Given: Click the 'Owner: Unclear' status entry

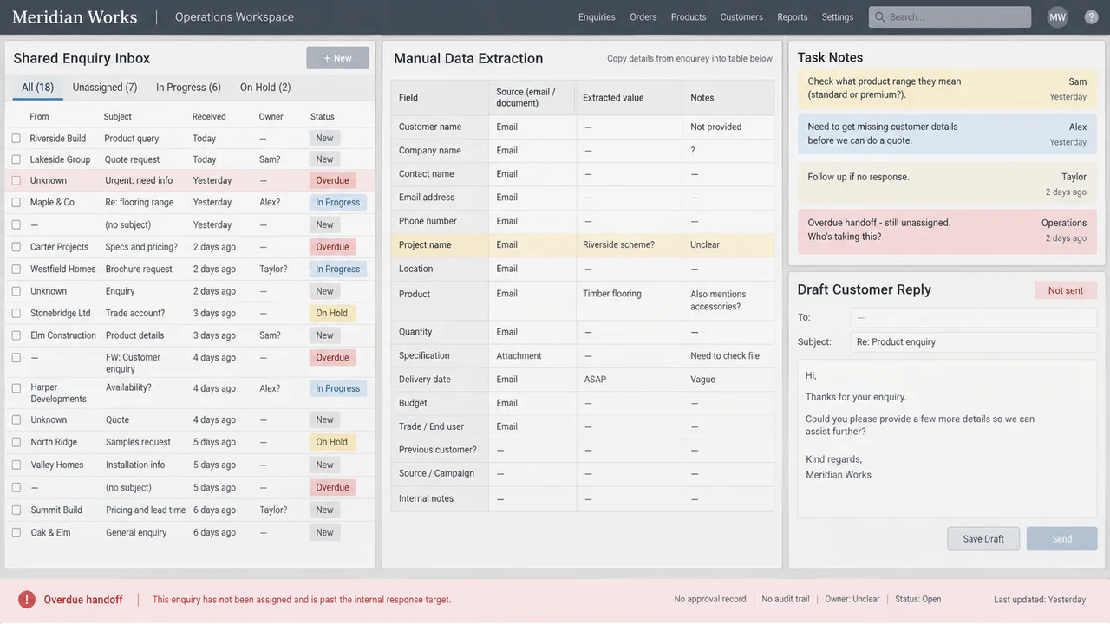Looking at the screenshot, I should click(x=852, y=600).
